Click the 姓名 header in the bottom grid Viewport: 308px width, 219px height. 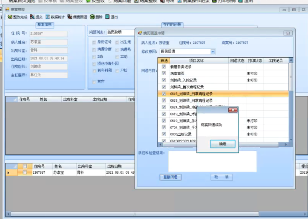coord(64,166)
